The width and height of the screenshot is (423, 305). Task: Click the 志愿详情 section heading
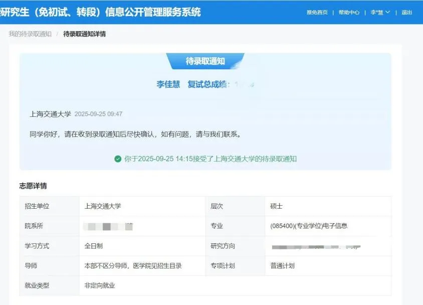click(33, 186)
